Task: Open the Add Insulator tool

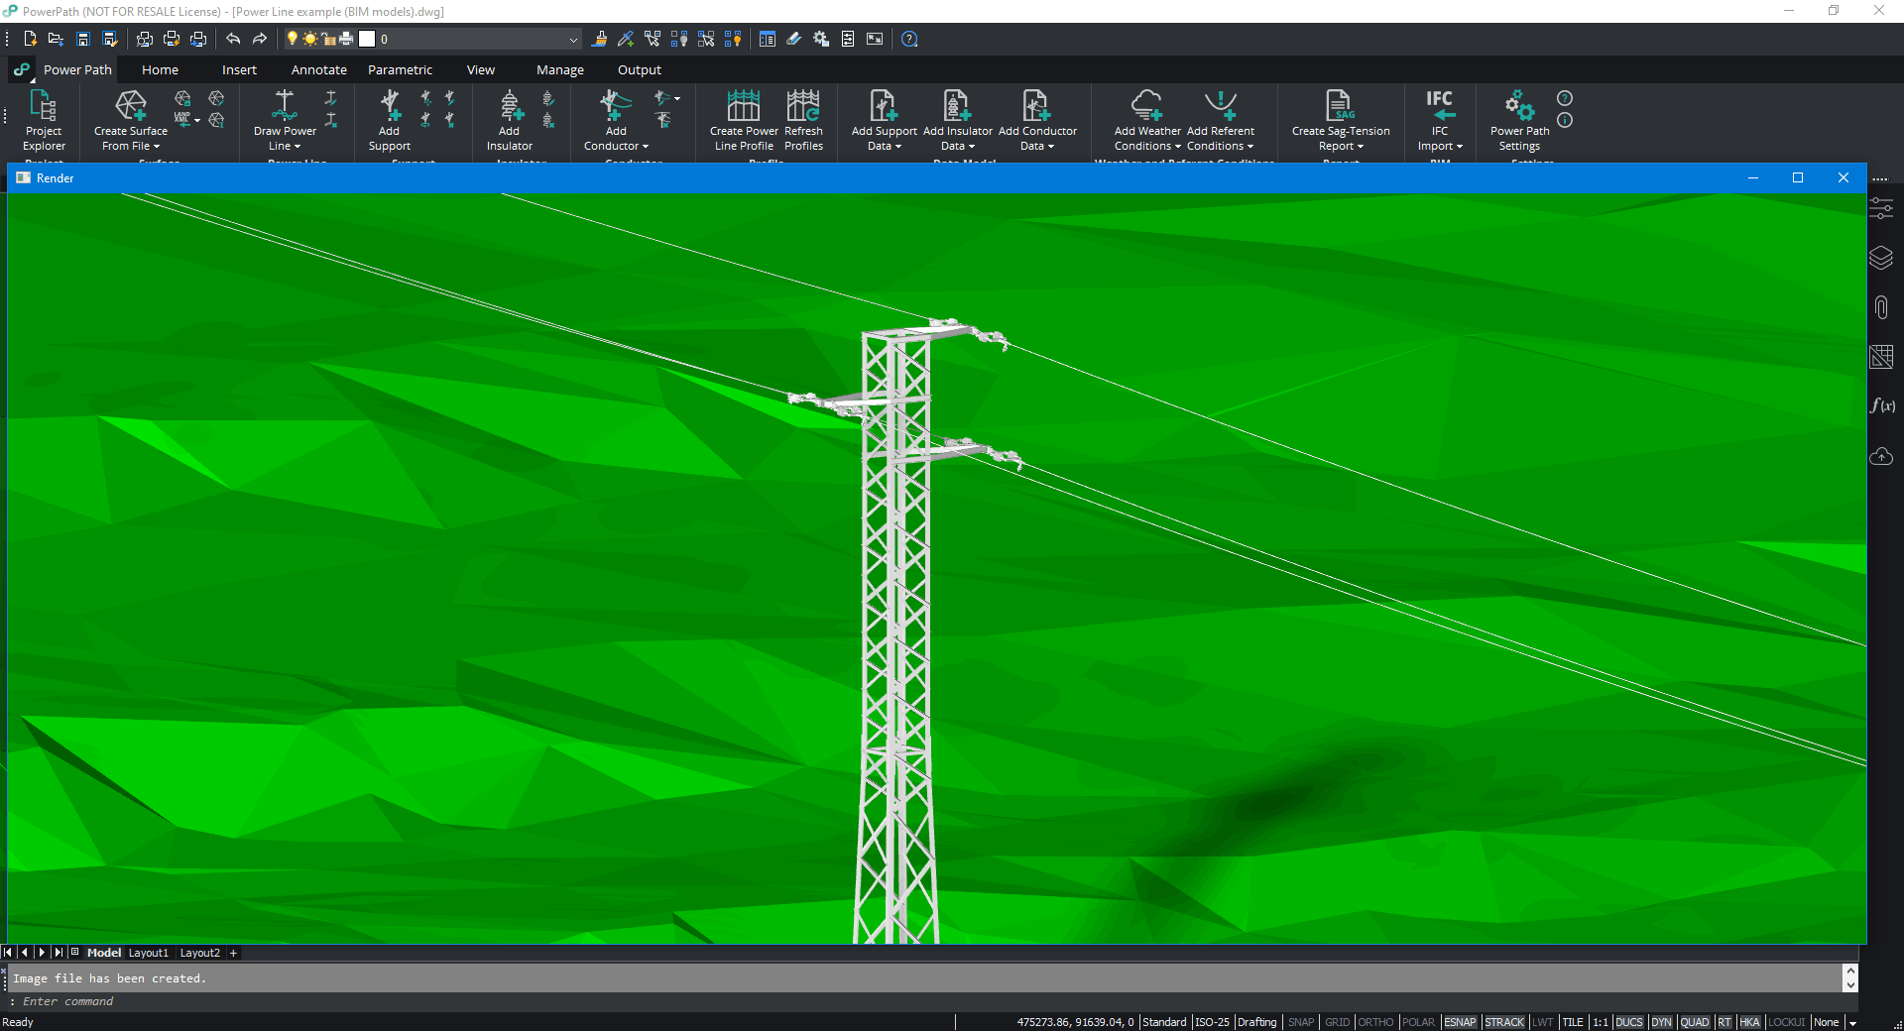Action: coord(509,121)
